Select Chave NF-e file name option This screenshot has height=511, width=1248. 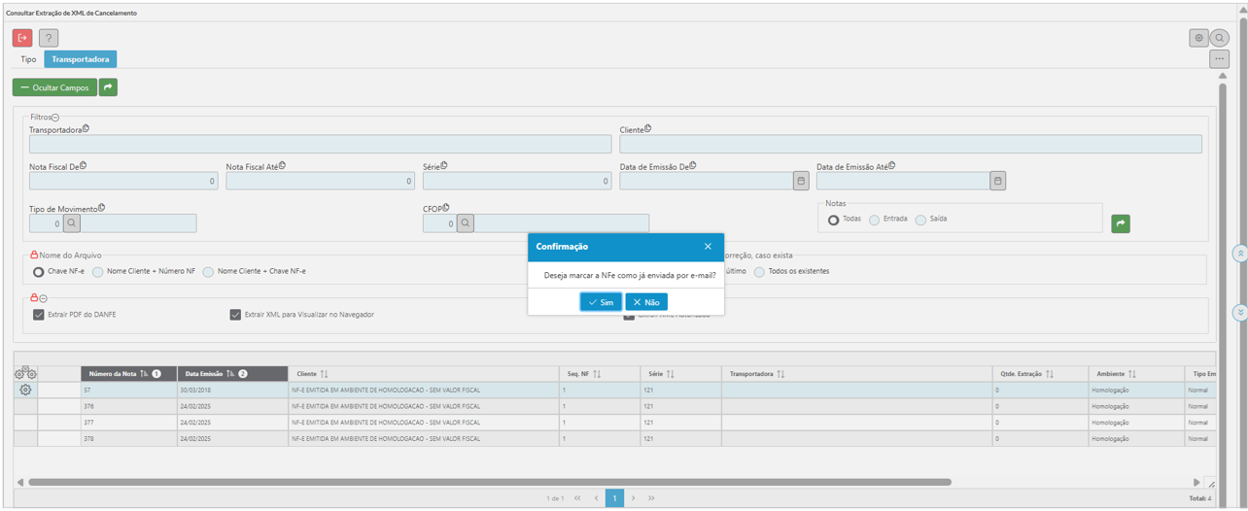(39, 272)
